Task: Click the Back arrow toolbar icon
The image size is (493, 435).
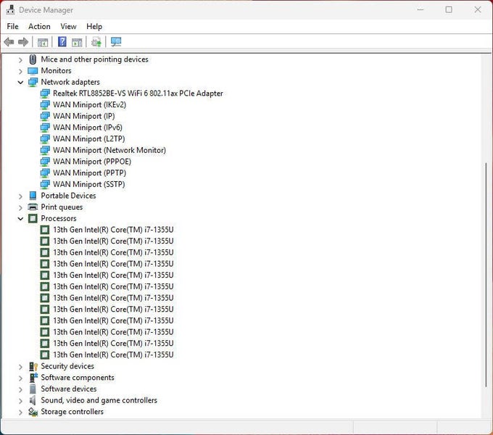Action: tap(9, 42)
